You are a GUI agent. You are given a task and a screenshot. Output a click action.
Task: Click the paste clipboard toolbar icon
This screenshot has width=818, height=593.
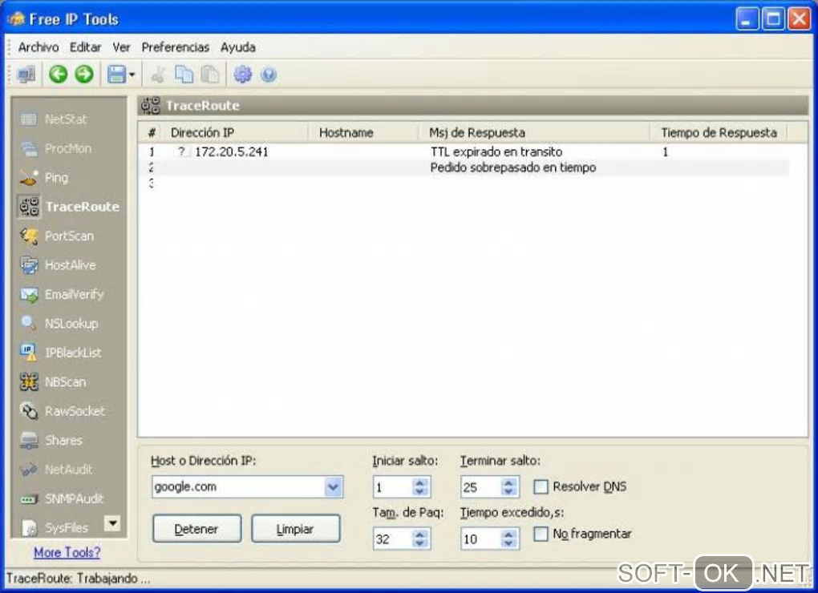point(210,75)
